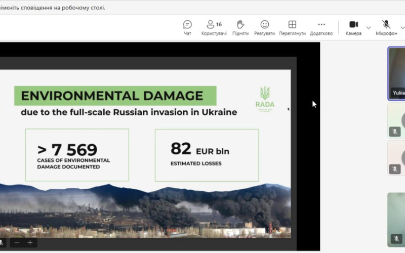Raise hand with Підняти button

[x=240, y=28]
